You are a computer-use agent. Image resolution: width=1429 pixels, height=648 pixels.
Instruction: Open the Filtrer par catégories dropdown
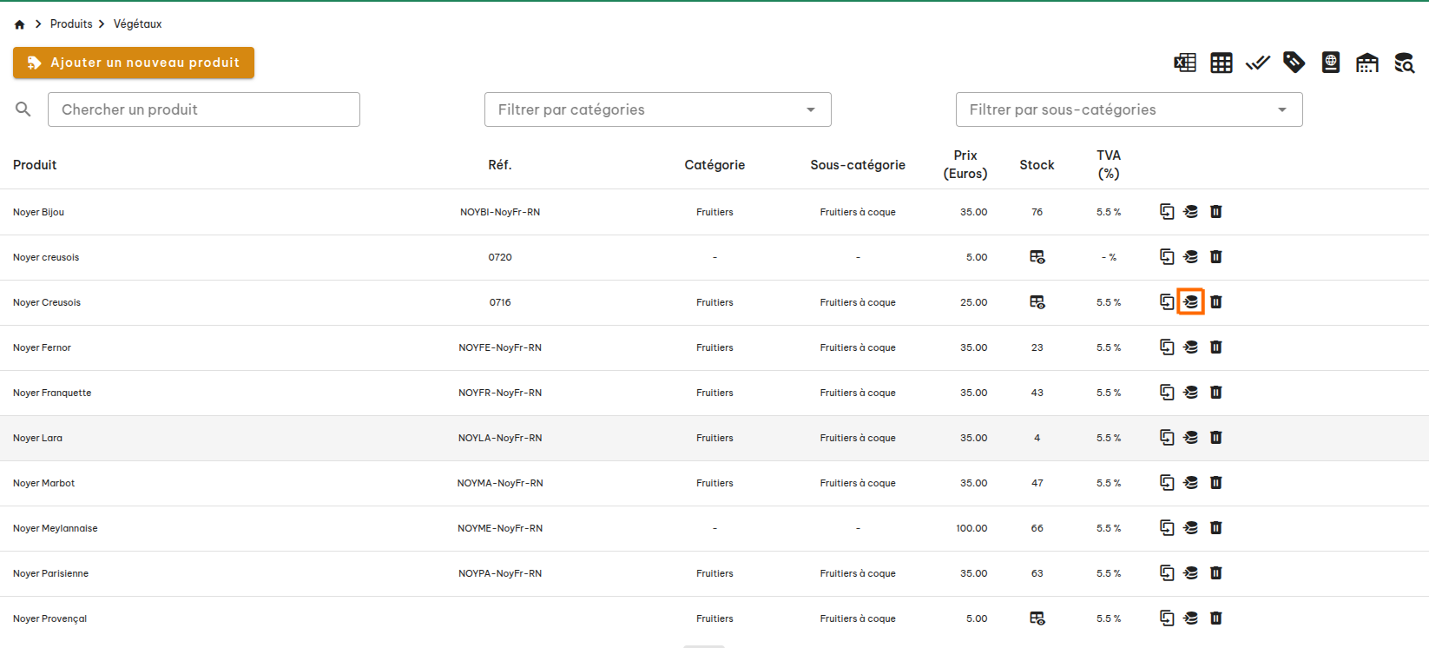coord(657,109)
